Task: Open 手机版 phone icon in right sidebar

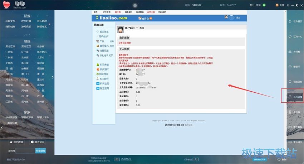Action: pos(290,112)
